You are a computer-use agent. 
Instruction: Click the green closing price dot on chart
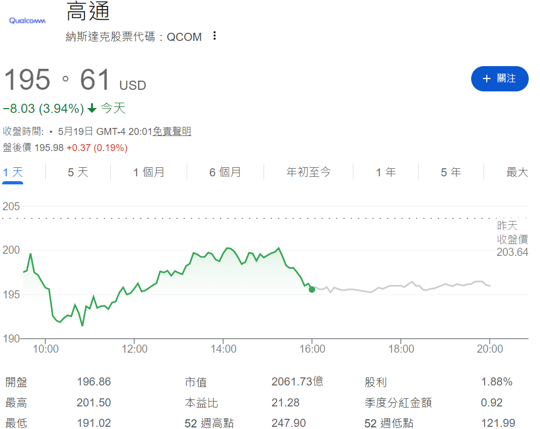pos(311,290)
